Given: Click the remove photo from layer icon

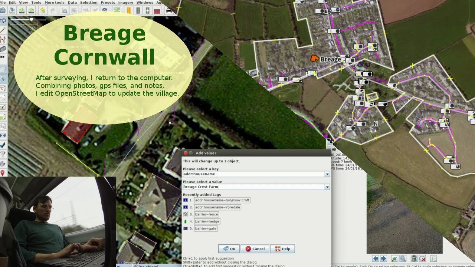Looking at the screenshot, I should click(x=422, y=258).
